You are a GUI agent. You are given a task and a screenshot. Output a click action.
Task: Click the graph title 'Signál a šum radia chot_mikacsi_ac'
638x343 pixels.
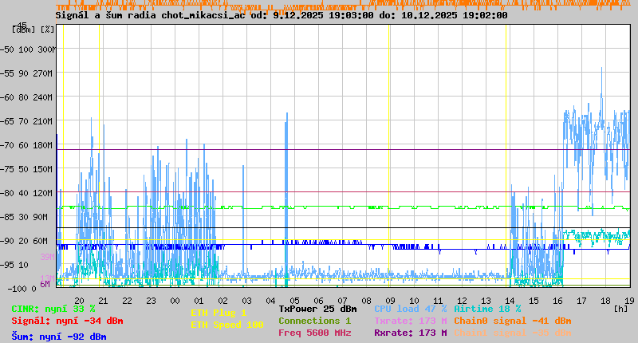point(150,15)
